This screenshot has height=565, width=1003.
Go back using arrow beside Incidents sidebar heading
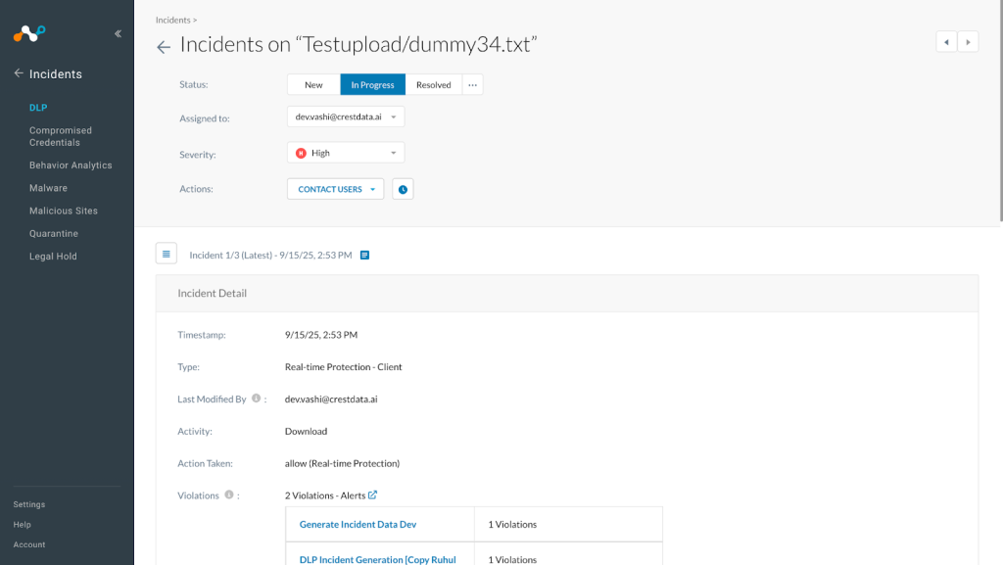tap(19, 73)
